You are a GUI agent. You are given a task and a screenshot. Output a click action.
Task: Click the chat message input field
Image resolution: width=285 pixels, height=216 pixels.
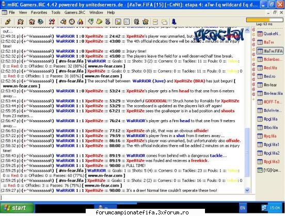point(128,197)
